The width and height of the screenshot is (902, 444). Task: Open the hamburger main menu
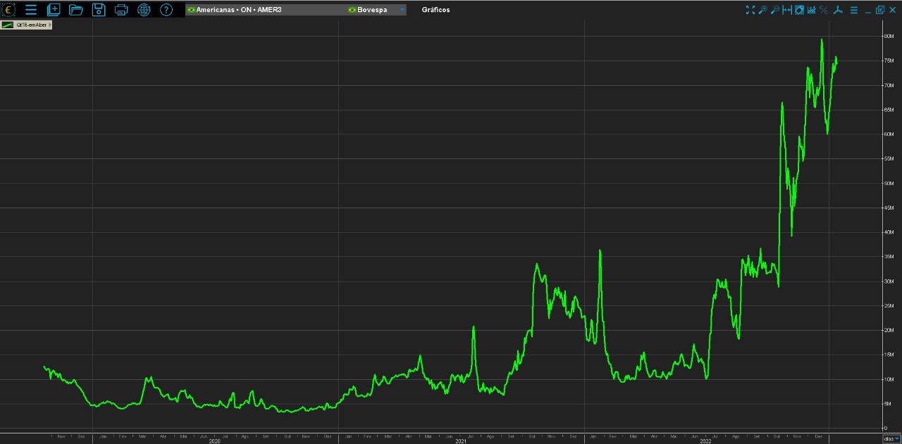31,10
